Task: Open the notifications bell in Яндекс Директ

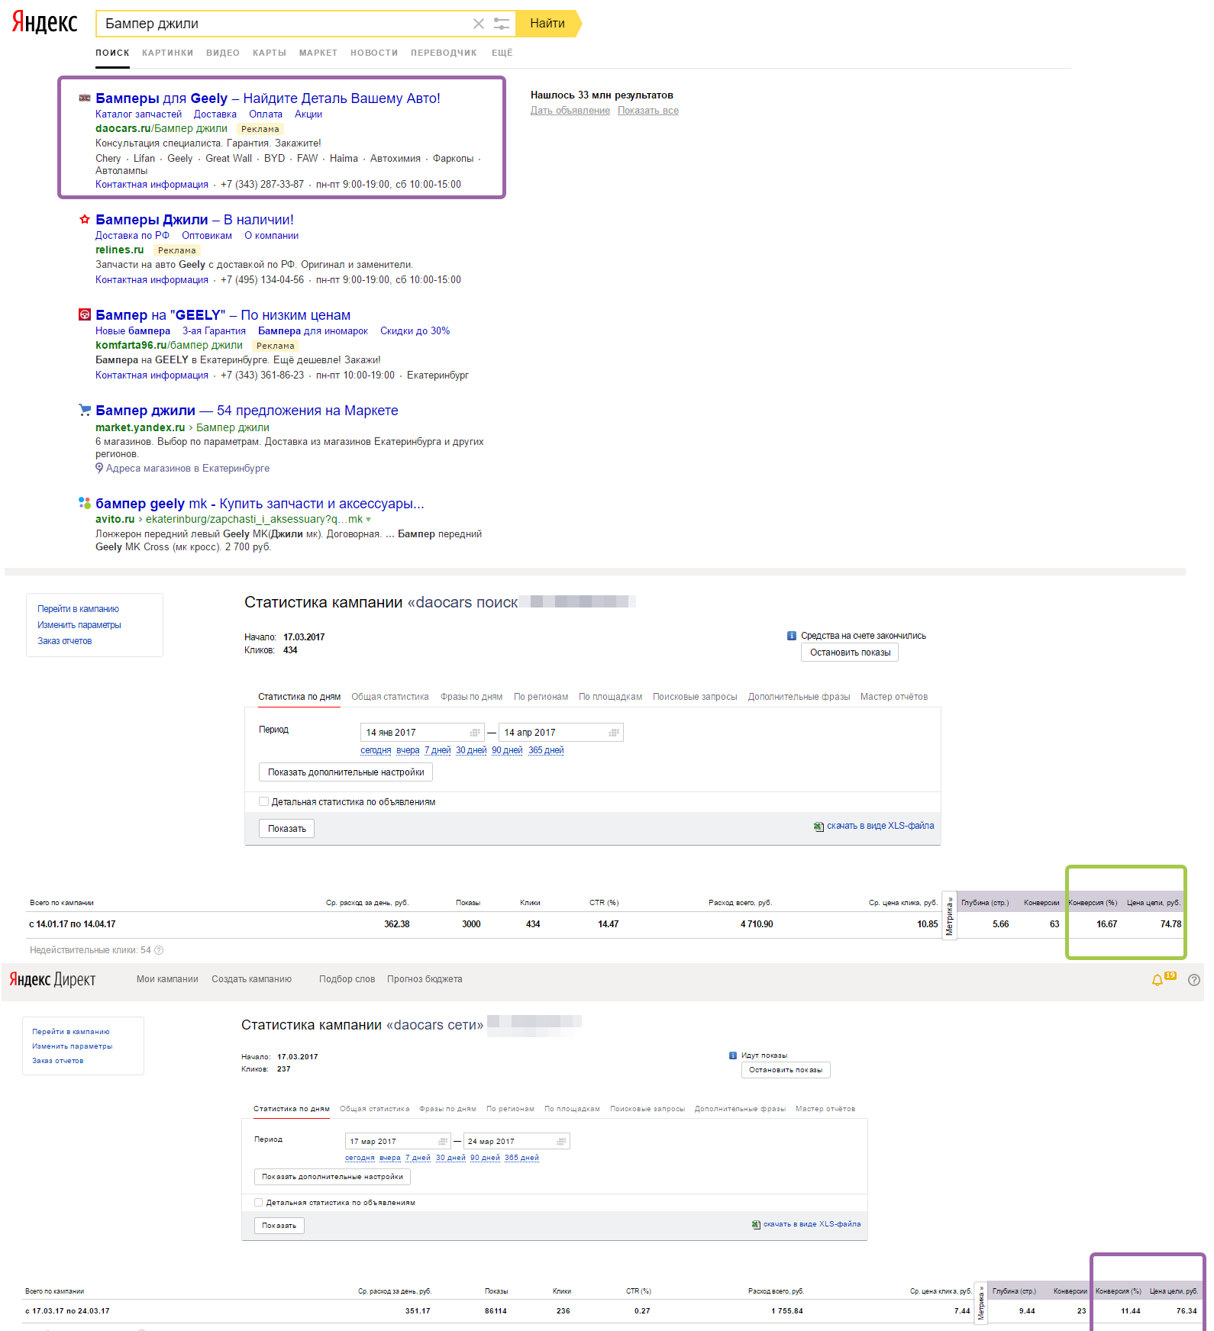Action: tap(1157, 980)
